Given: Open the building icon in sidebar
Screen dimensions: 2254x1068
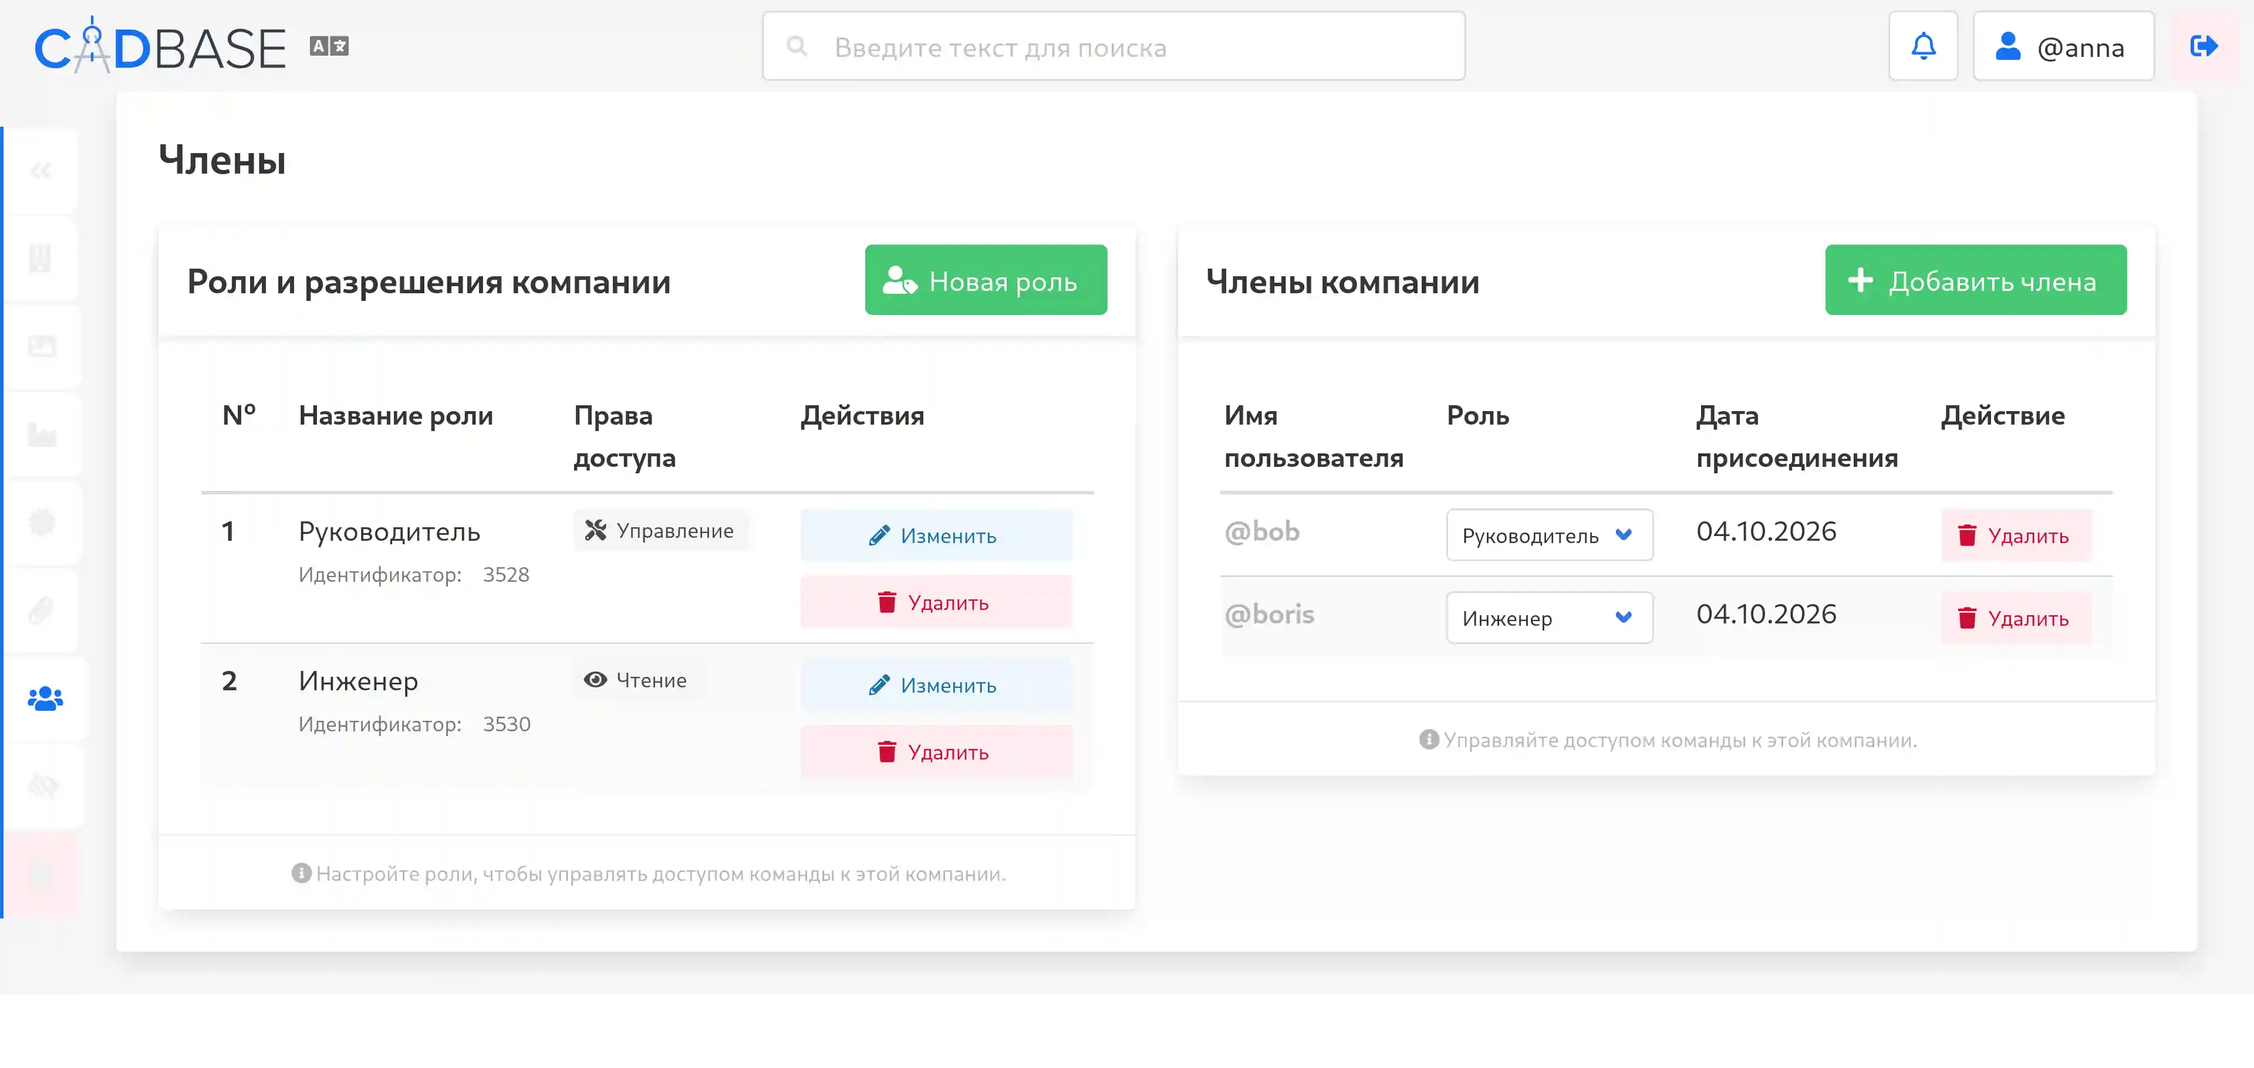Looking at the screenshot, I should [41, 259].
